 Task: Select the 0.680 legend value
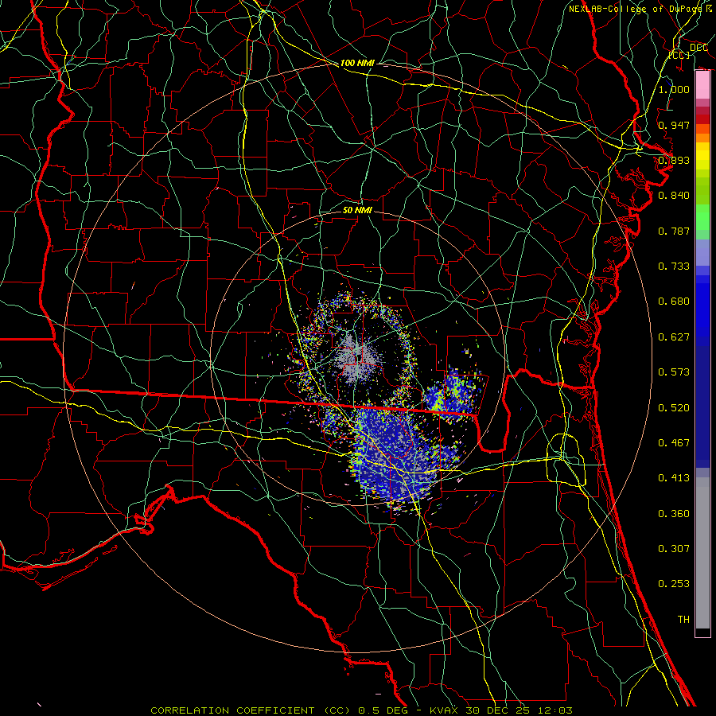(x=674, y=302)
